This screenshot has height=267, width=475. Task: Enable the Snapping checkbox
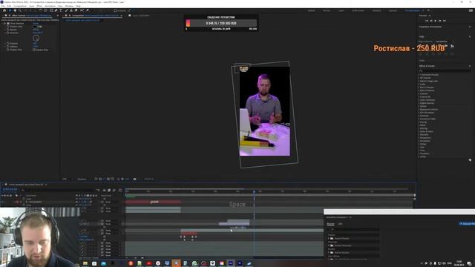click(115, 10)
